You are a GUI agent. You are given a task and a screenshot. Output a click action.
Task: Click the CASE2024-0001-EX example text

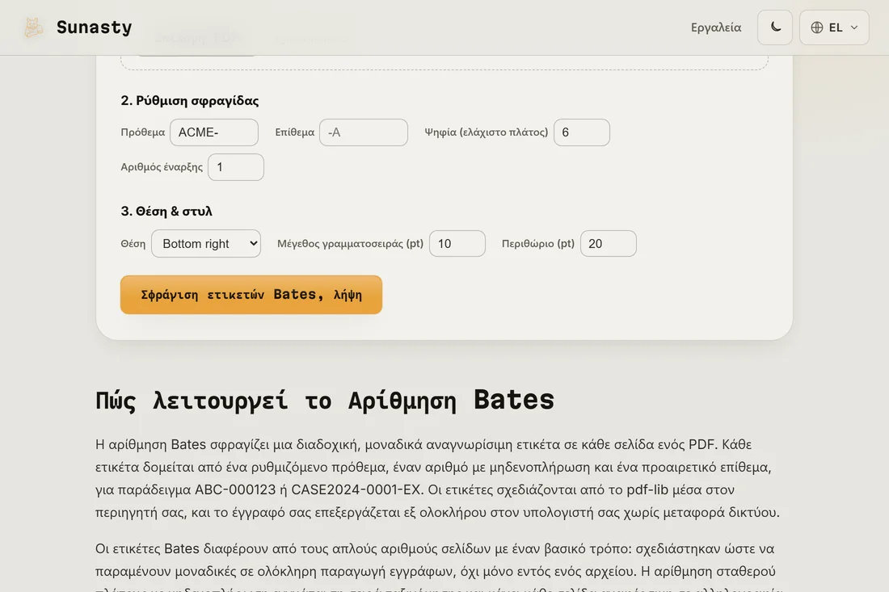click(356, 489)
